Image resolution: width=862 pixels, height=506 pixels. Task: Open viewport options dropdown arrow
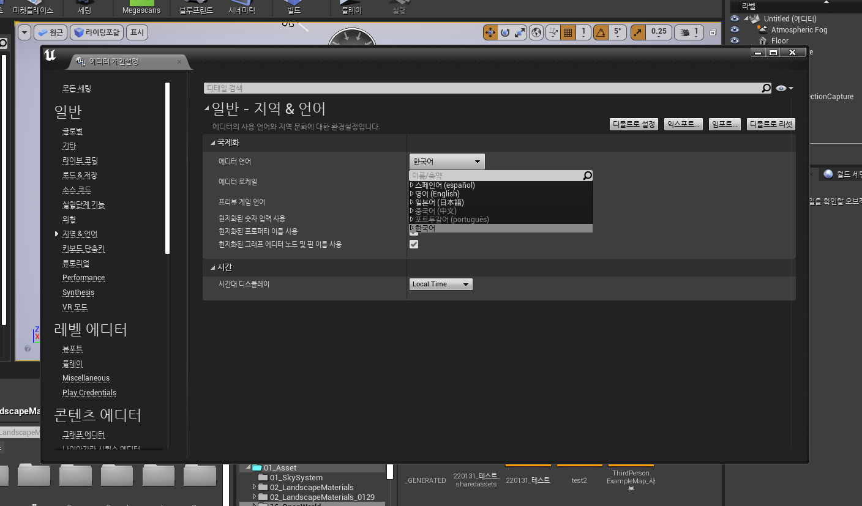pyautogui.click(x=24, y=32)
